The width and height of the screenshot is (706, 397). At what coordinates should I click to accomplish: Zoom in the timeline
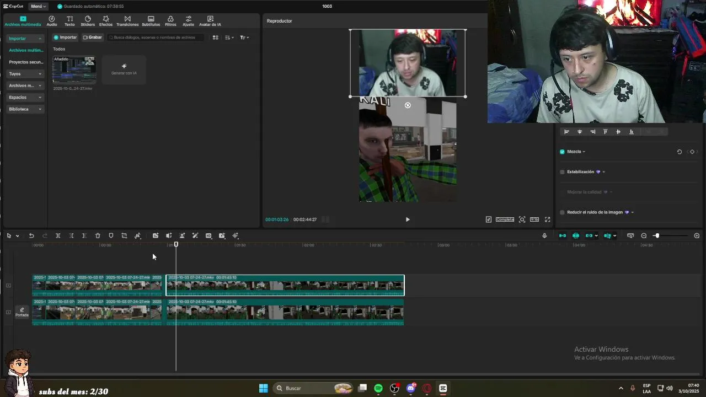click(x=697, y=236)
